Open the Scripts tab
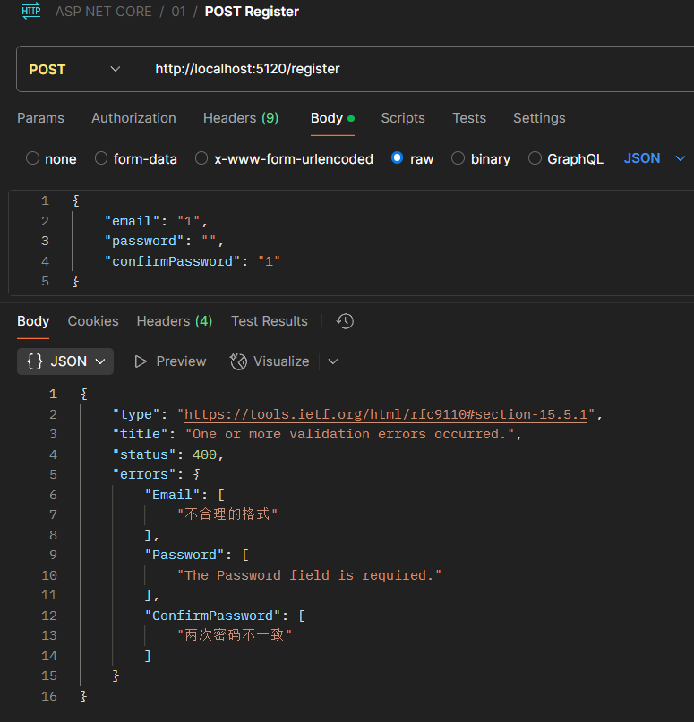 click(402, 118)
